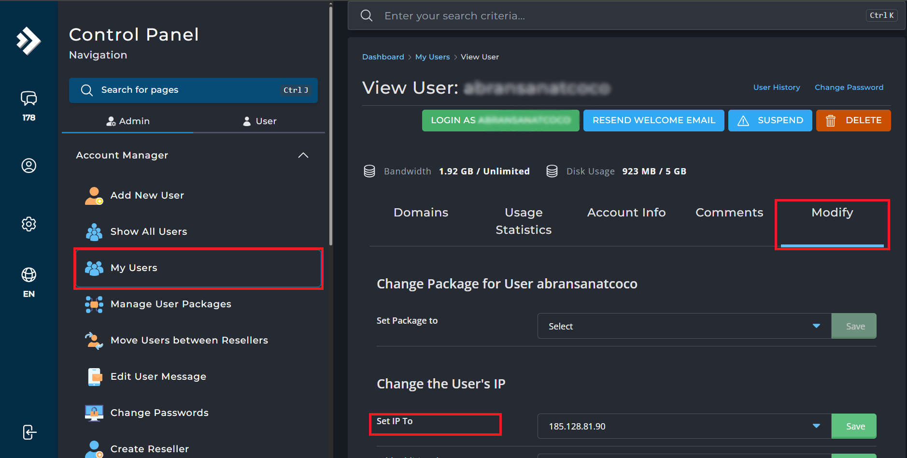The image size is (907, 458).
Task: Click the 'Change the User's IP' heading
Action: (x=441, y=384)
